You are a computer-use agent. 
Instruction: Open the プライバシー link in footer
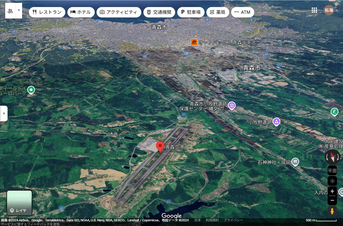233,220
